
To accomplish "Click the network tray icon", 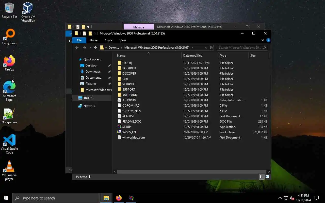I will 286,198.
